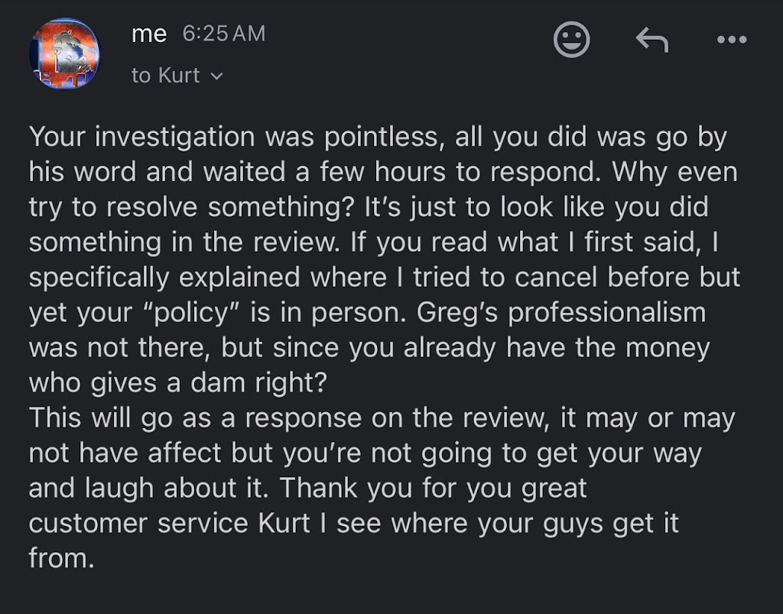This screenshot has width=783, height=614.
Task: Click the "to Kurt" recipient label
Action: click(165, 76)
